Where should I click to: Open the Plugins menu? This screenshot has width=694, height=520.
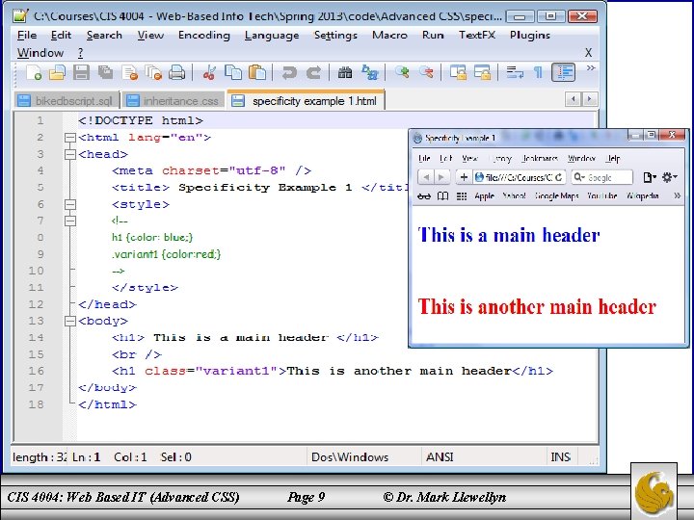(530, 35)
